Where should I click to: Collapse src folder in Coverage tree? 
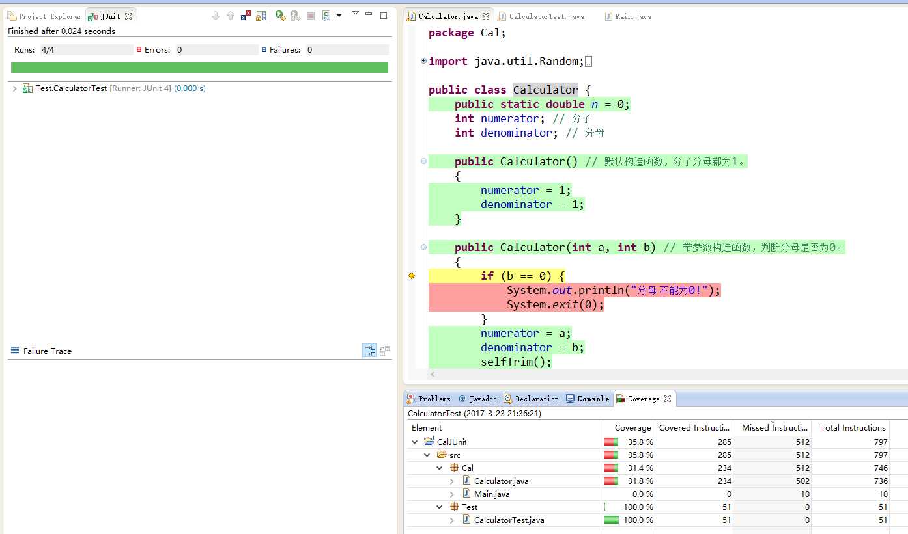coord(427,455)
